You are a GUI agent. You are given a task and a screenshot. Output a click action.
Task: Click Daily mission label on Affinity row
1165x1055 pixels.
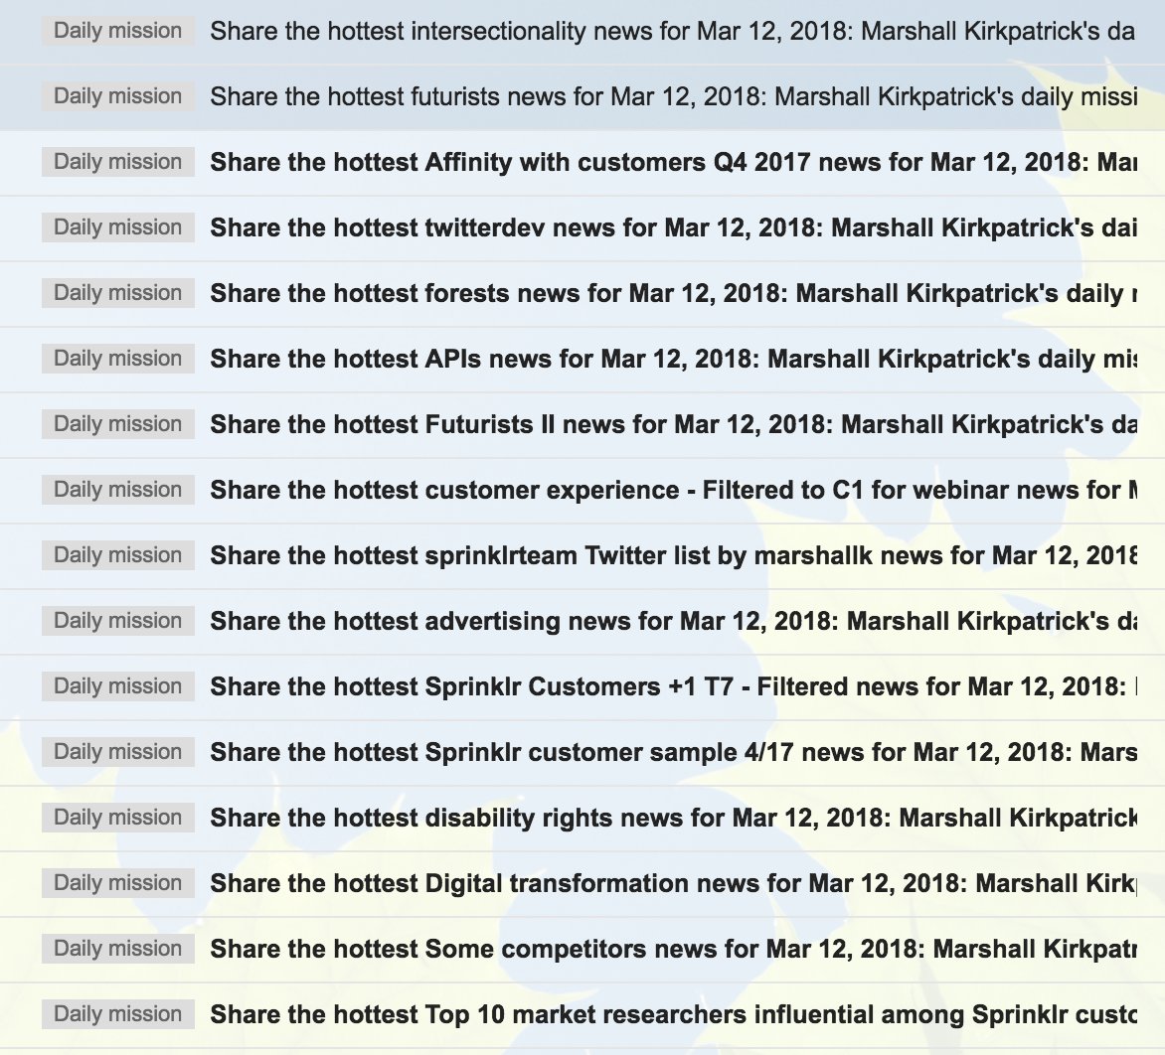click(x=118, y=162)
